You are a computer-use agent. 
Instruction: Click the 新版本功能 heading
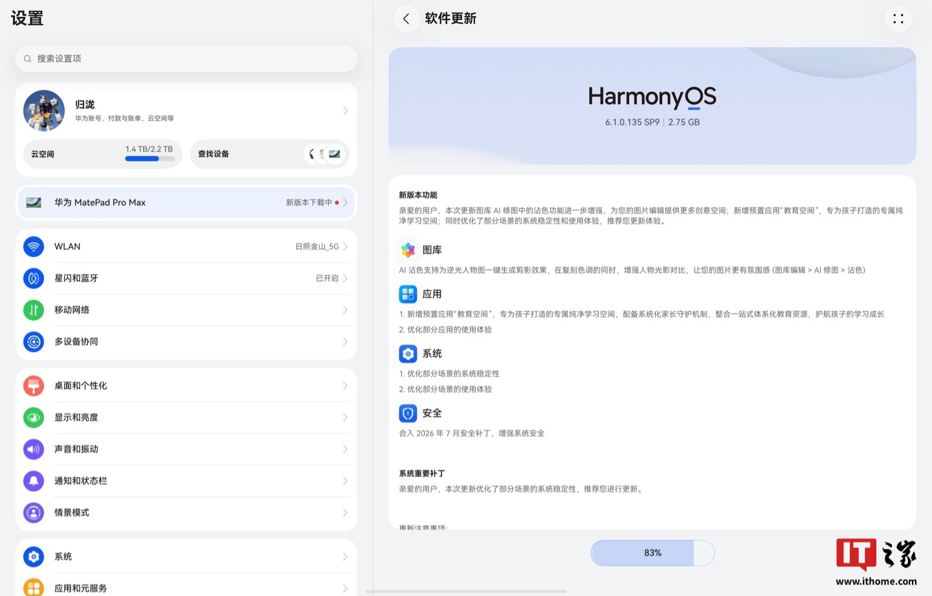418,195
